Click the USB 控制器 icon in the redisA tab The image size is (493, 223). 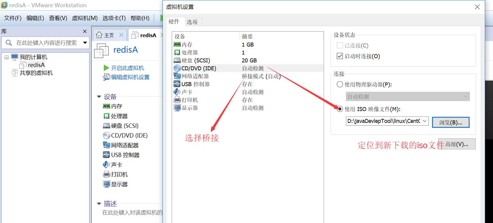(106, 155)
